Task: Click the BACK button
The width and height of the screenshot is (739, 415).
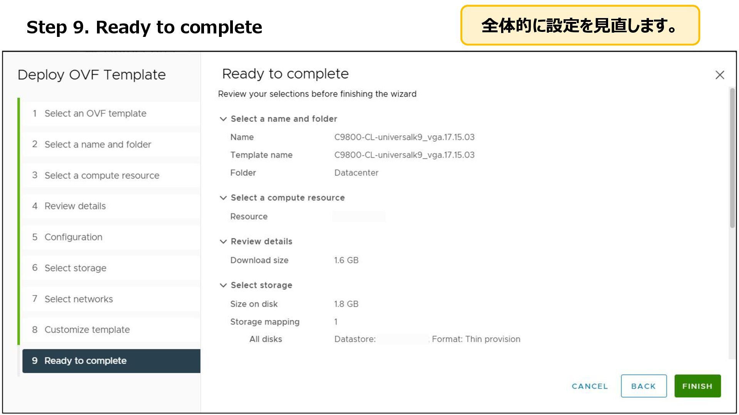Action: [643, 386]
